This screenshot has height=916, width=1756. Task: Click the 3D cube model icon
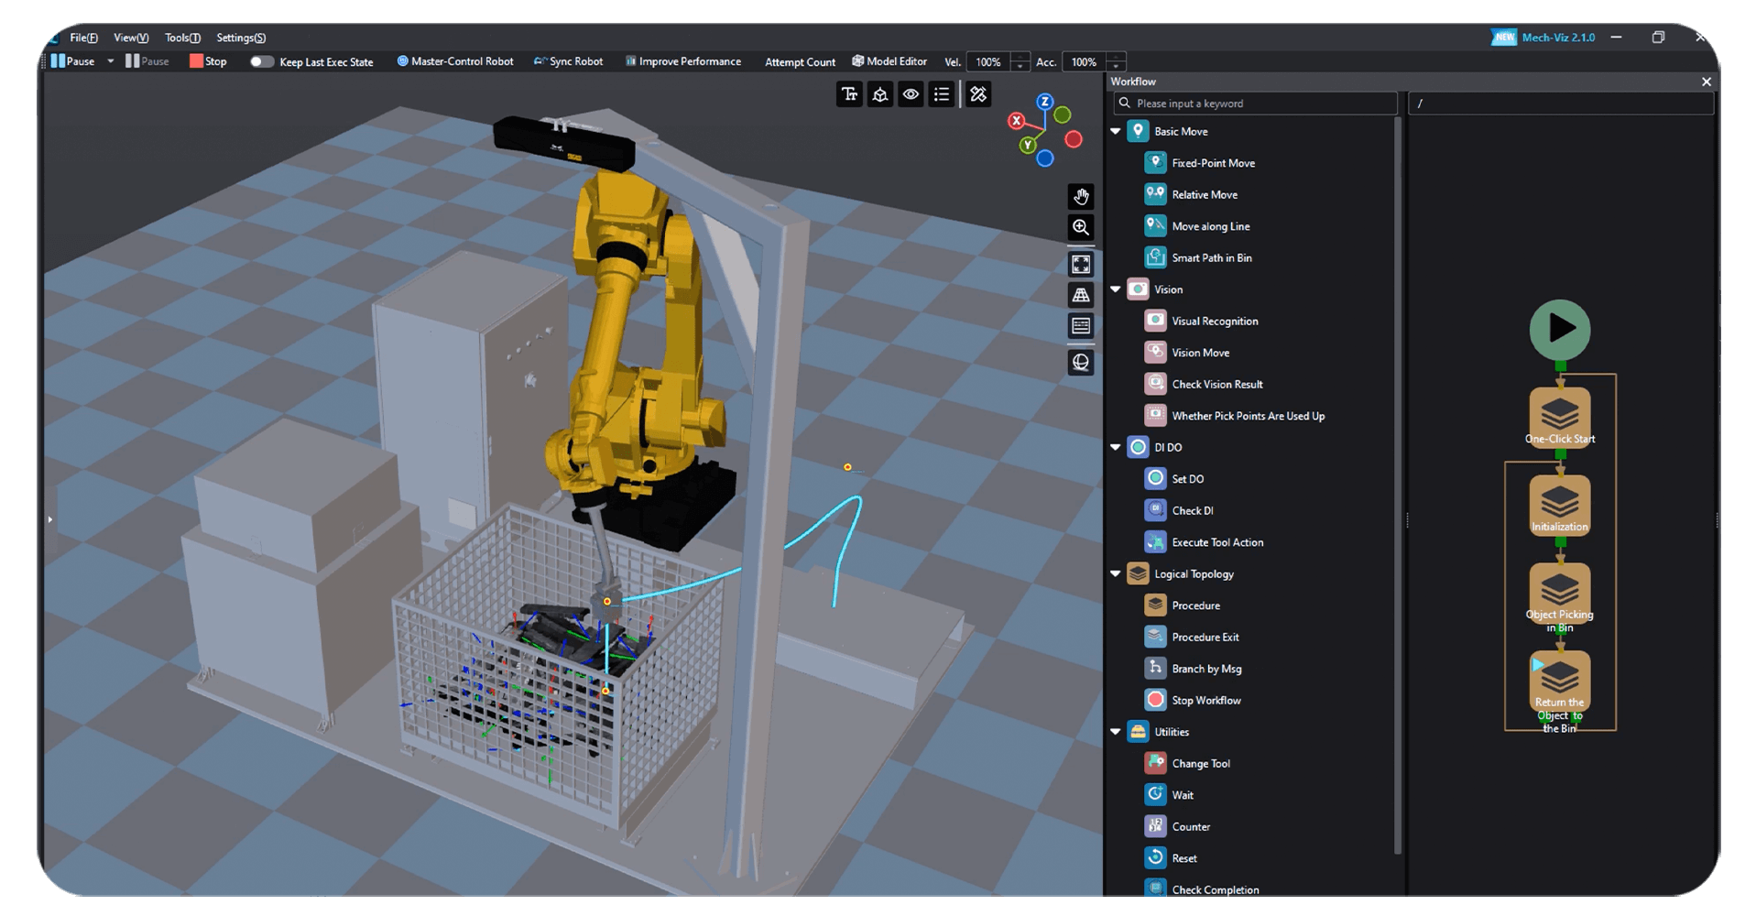click(x=879, y=94)
